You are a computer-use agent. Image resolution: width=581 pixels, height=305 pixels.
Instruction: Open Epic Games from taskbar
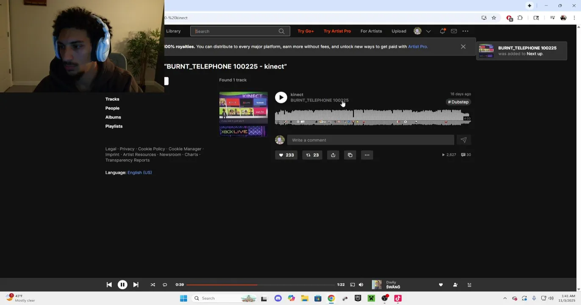[x=358, y=298]
